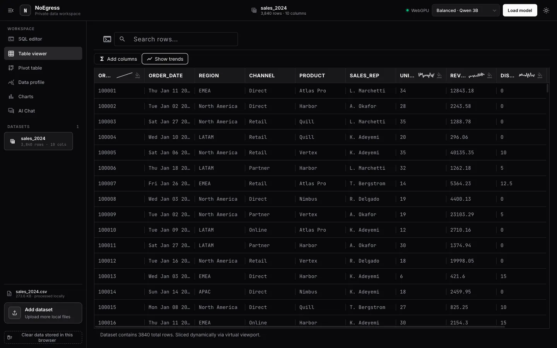Click Clear data stored in this browser
This screenshot has width=557, height=348.
(x=43, y=338)
